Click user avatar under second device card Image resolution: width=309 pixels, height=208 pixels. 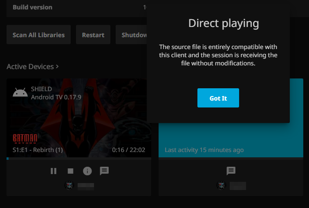(221, 186)
